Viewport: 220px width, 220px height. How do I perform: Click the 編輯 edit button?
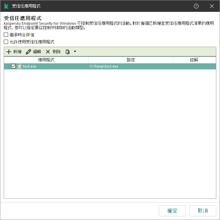(34, 52)
